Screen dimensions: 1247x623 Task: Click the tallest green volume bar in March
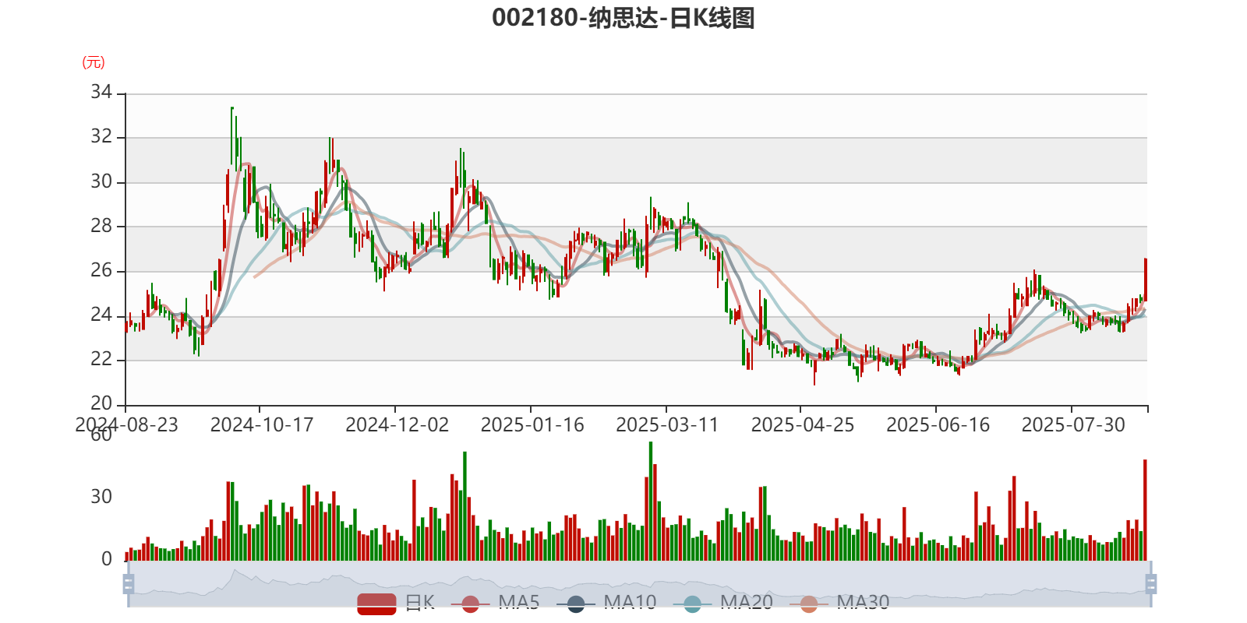tap(651, 501)
